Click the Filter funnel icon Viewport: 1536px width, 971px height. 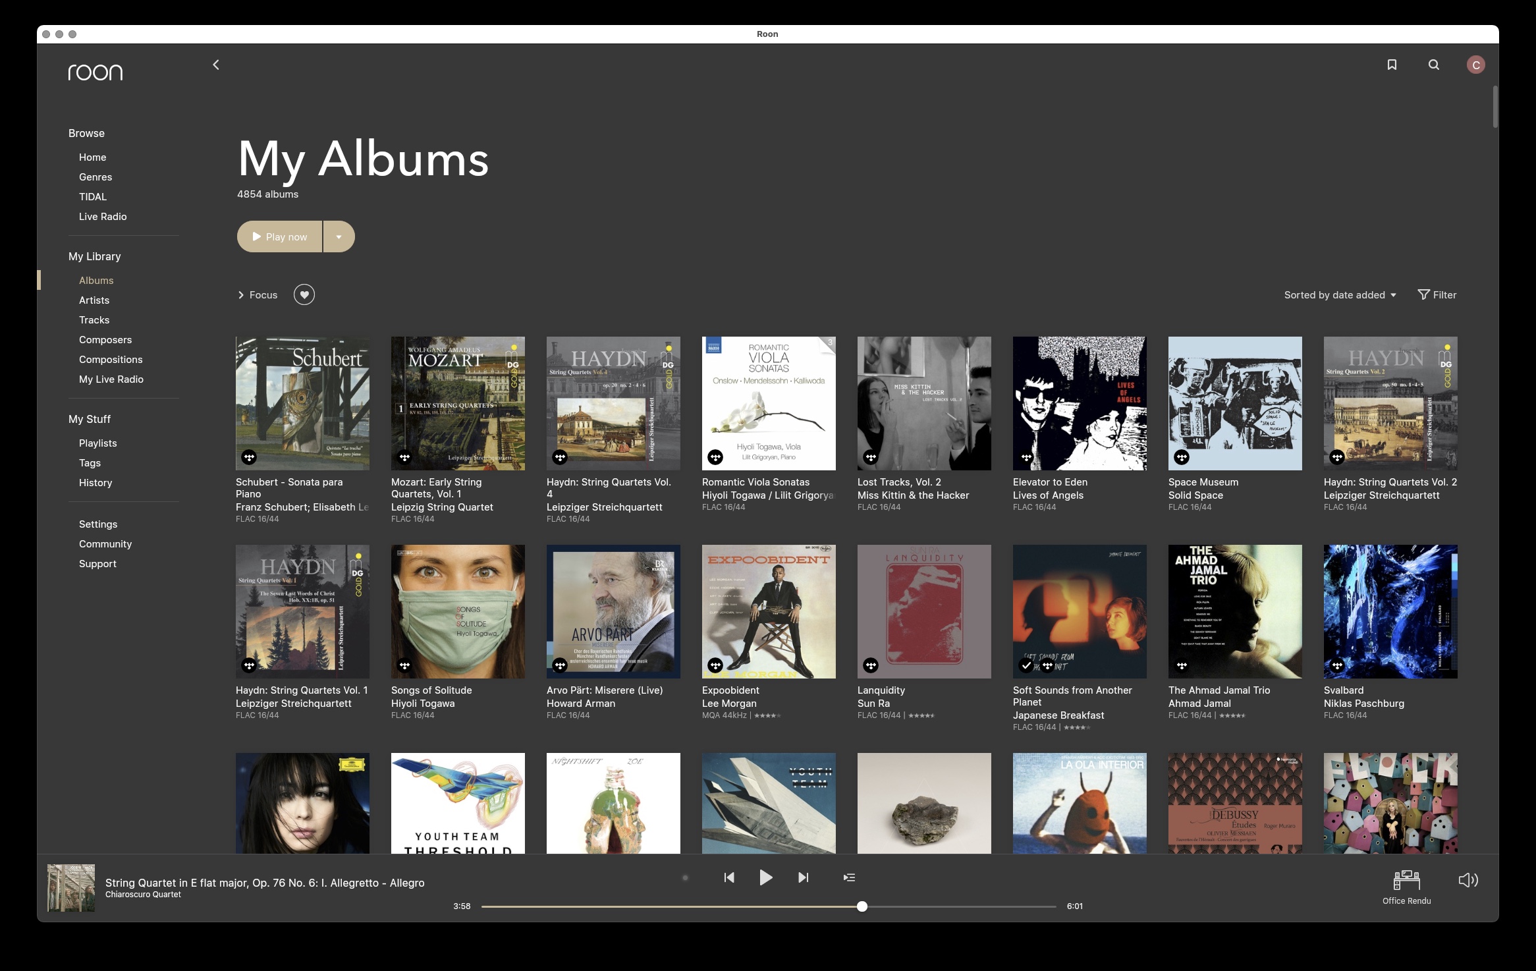tap(1423, 294)
